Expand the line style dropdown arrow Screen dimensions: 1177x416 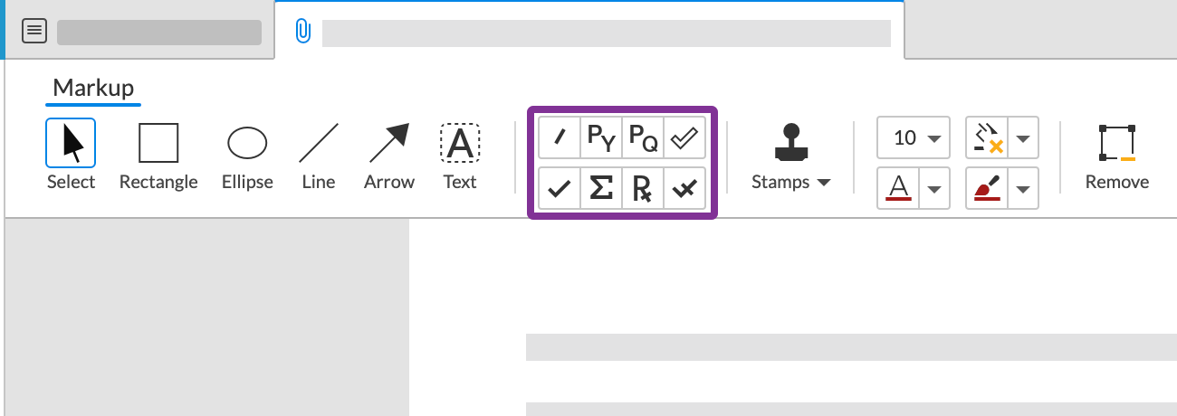tap(1024, 138)
